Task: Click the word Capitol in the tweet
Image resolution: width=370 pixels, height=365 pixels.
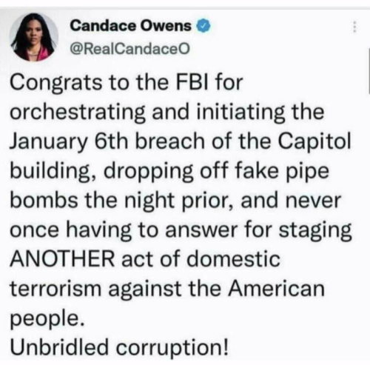Action: [x=314, y=142]
